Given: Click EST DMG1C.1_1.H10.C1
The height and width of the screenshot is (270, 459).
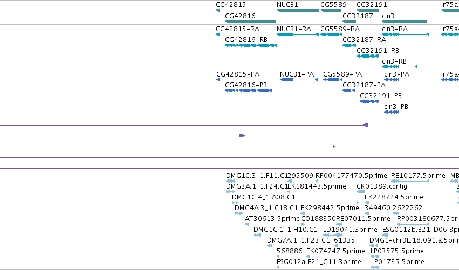Looking at the screenshot, I should (285, 230).
